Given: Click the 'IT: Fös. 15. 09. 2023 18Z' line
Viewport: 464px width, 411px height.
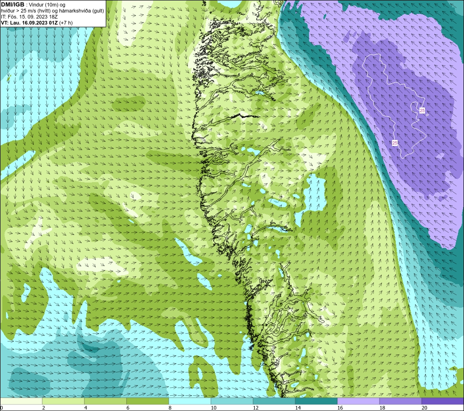Looking at the screenshot, I should tap(29, 17).
